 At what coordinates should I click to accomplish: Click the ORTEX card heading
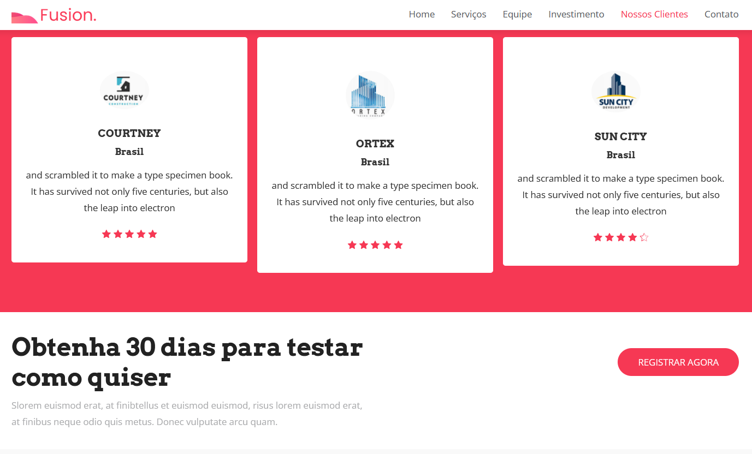coord(375,144)
